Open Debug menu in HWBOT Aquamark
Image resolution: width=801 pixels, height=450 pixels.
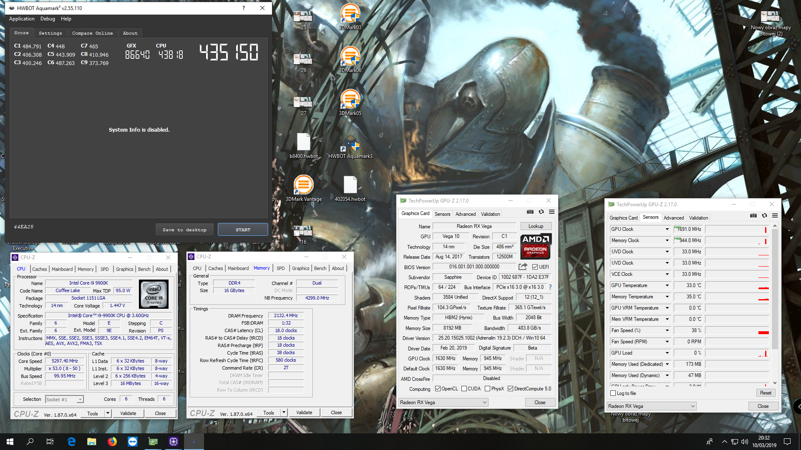[48, 19]
